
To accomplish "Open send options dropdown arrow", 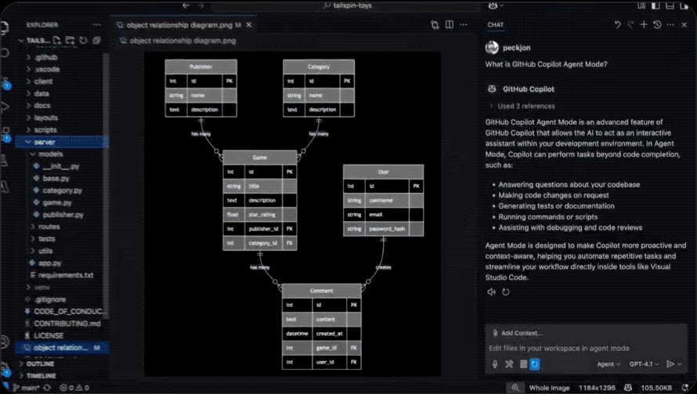I will pyautogui.click(x=680, y=364).
